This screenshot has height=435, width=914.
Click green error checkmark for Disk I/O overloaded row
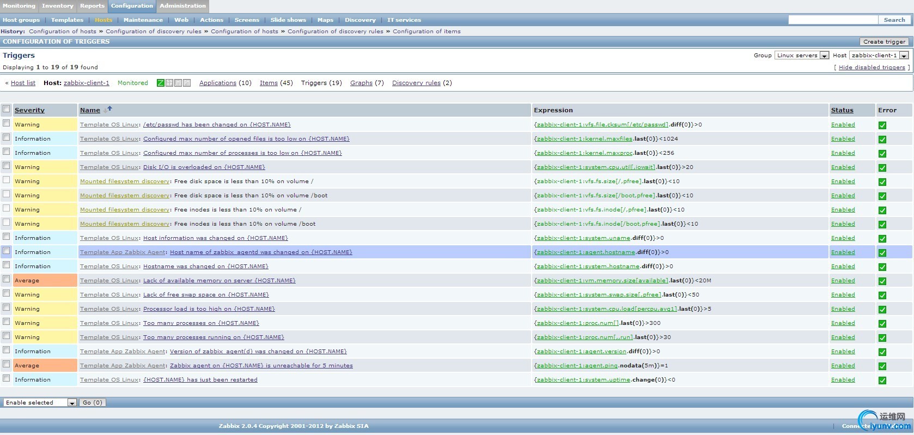882,168
